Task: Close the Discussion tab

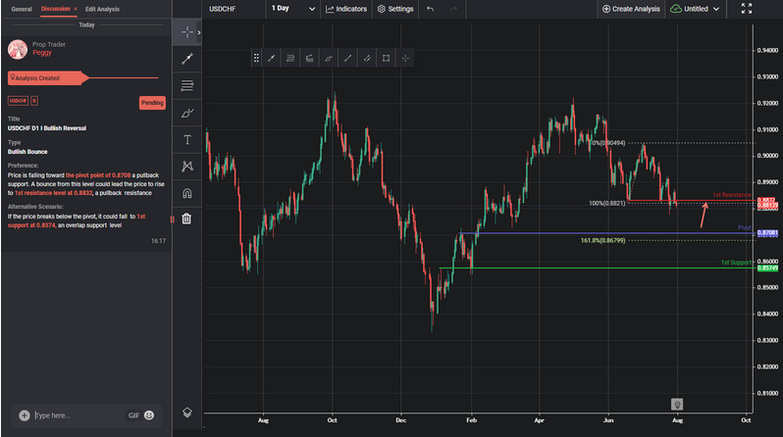Action: 76,9
